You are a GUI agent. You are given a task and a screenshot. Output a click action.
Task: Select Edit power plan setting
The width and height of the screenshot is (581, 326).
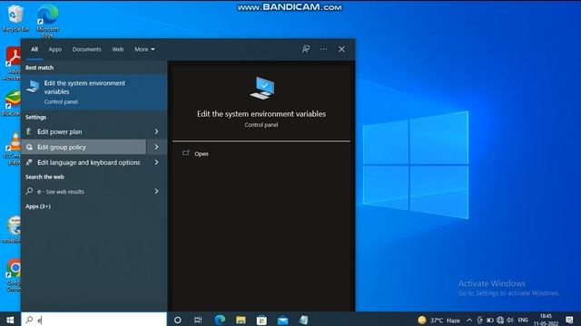(84, 131)
